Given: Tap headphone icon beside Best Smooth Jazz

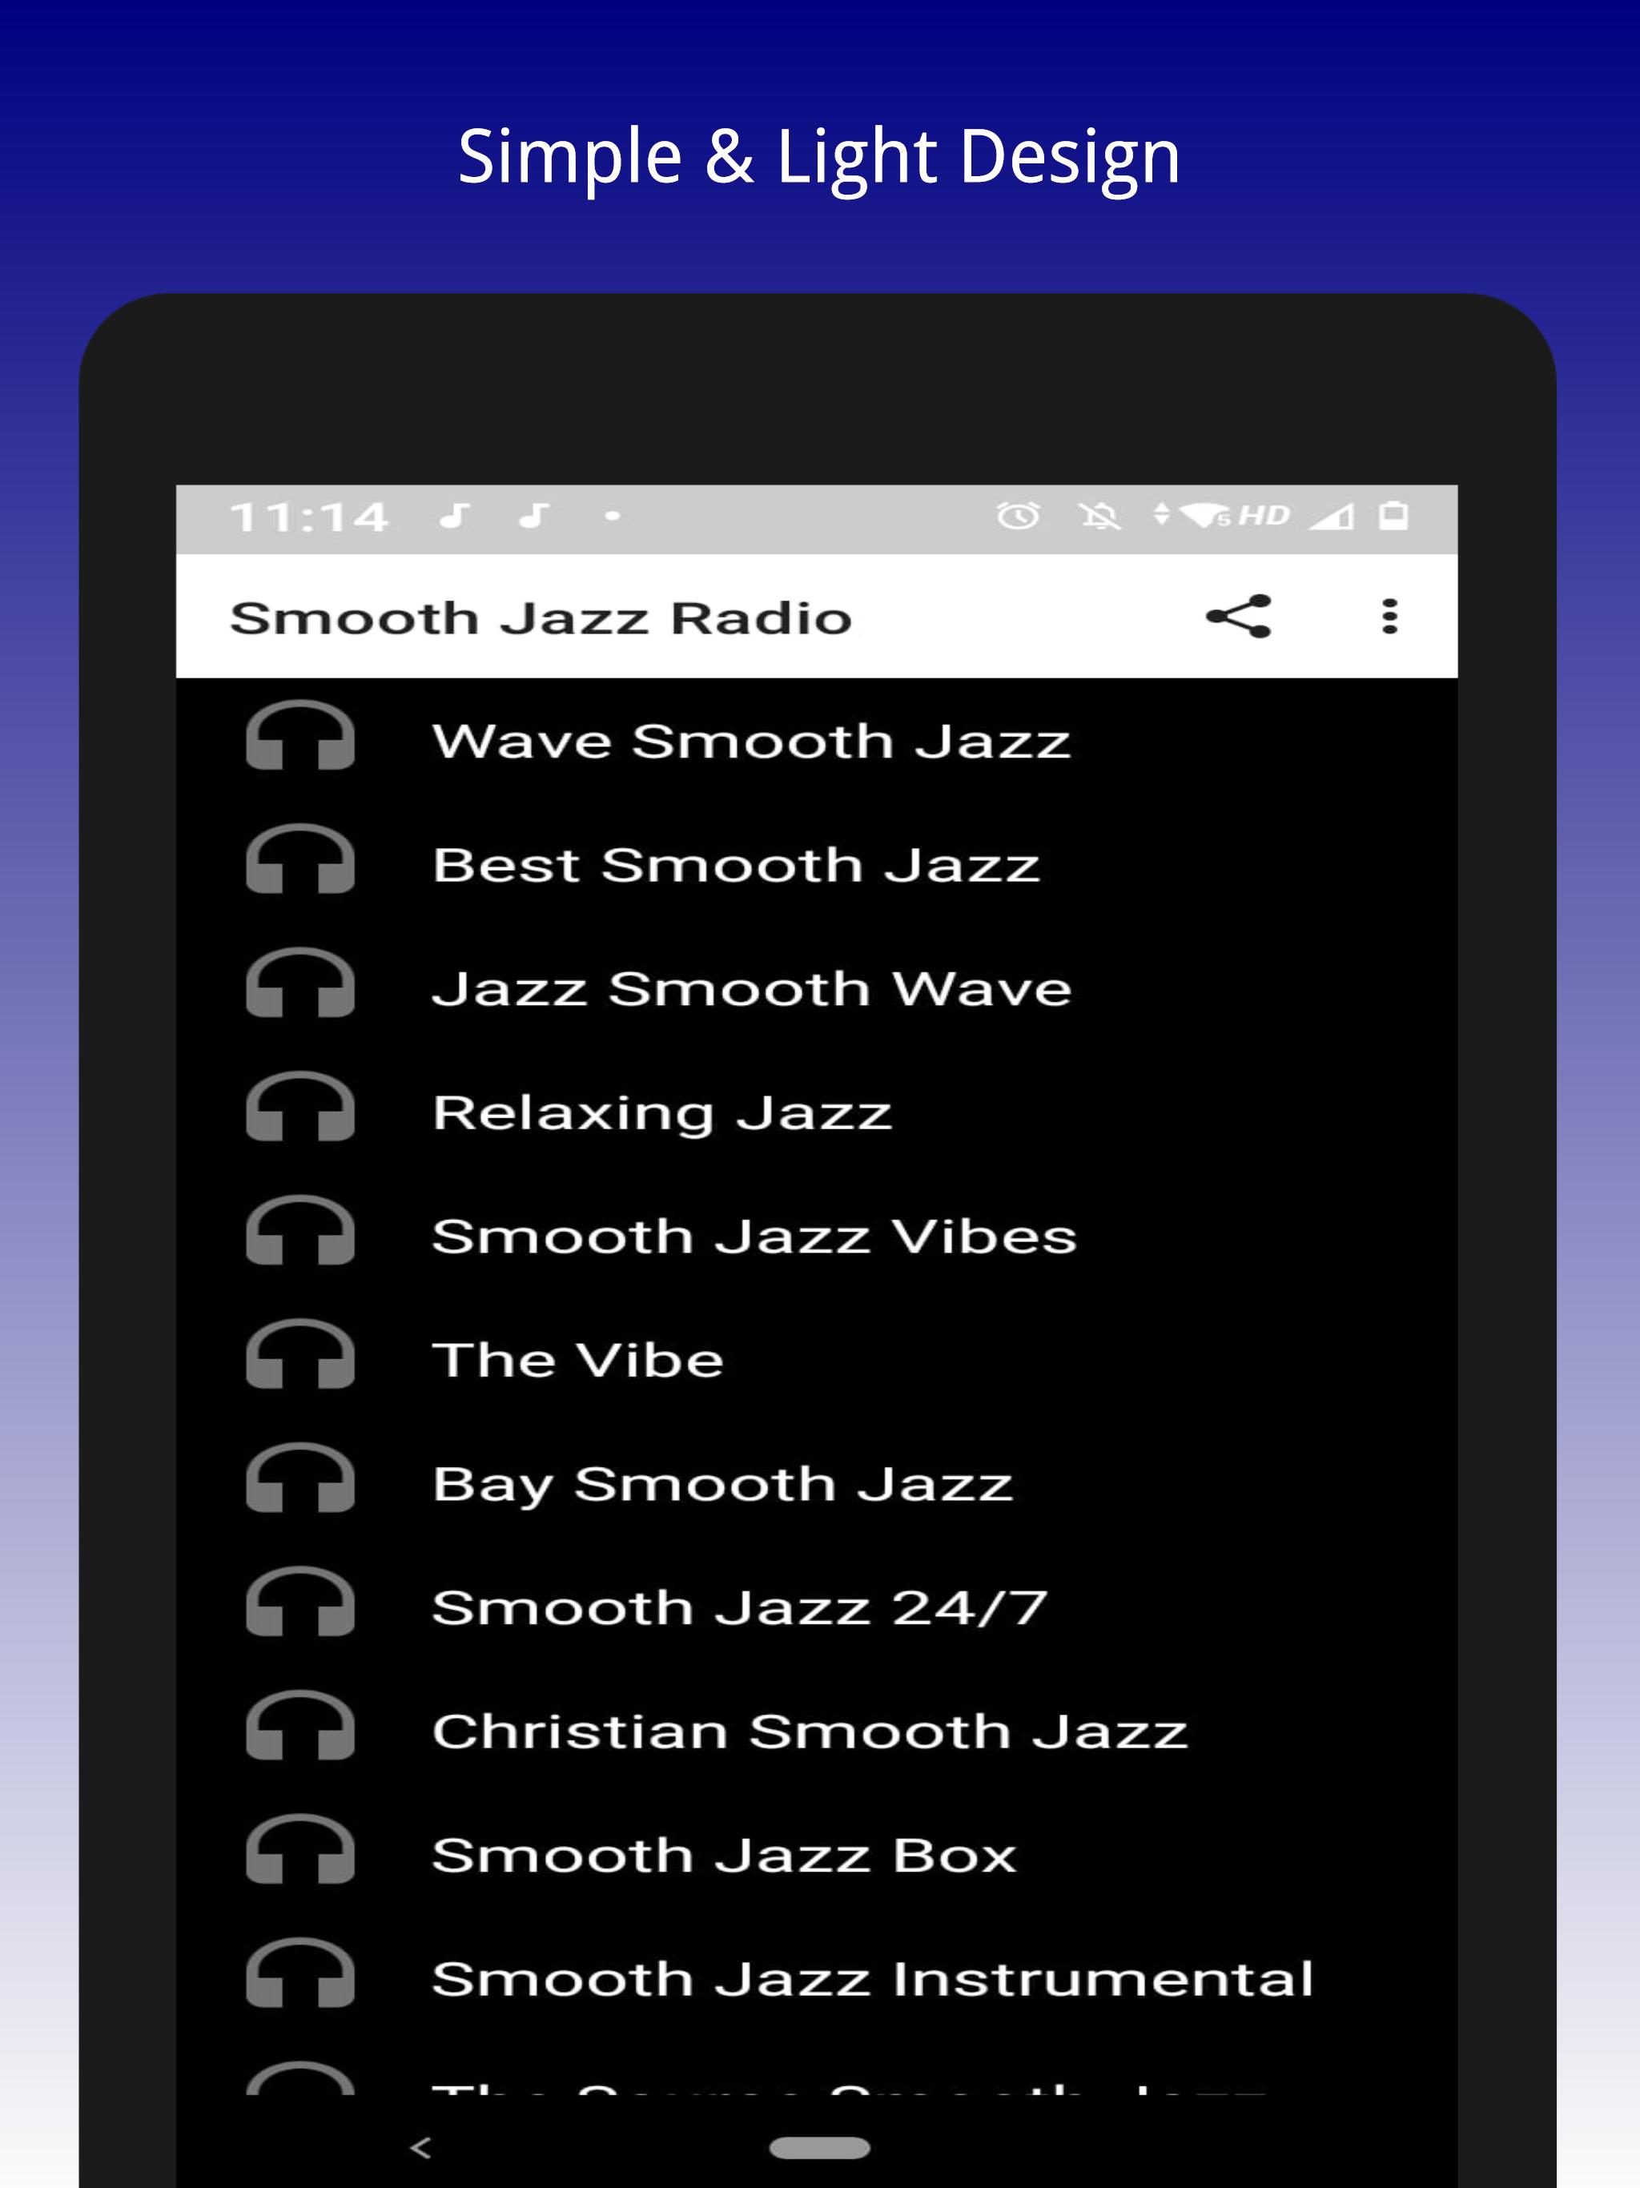Looking at the screenshot, I should pyautogui.click(x=299, y=859).
